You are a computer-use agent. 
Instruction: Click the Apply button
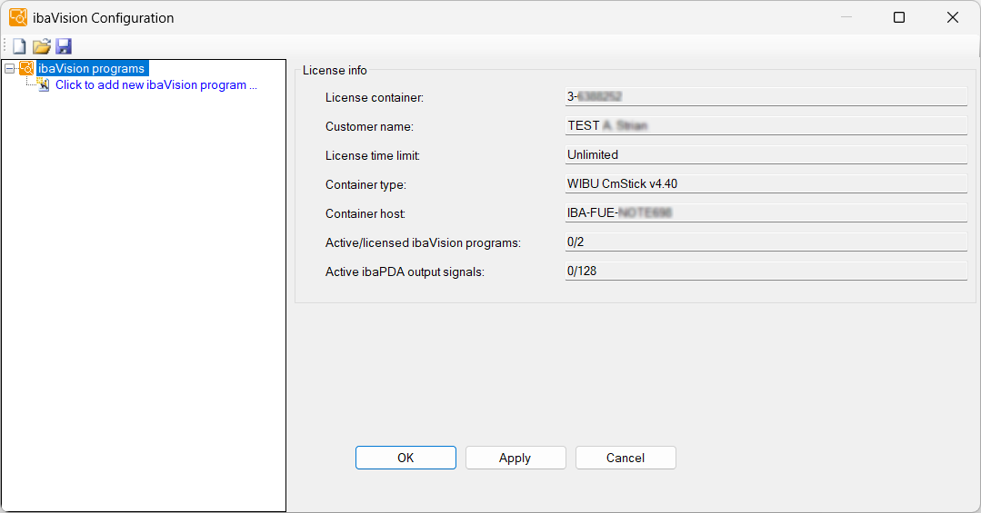pyautogui.click(x=516, y=458)
